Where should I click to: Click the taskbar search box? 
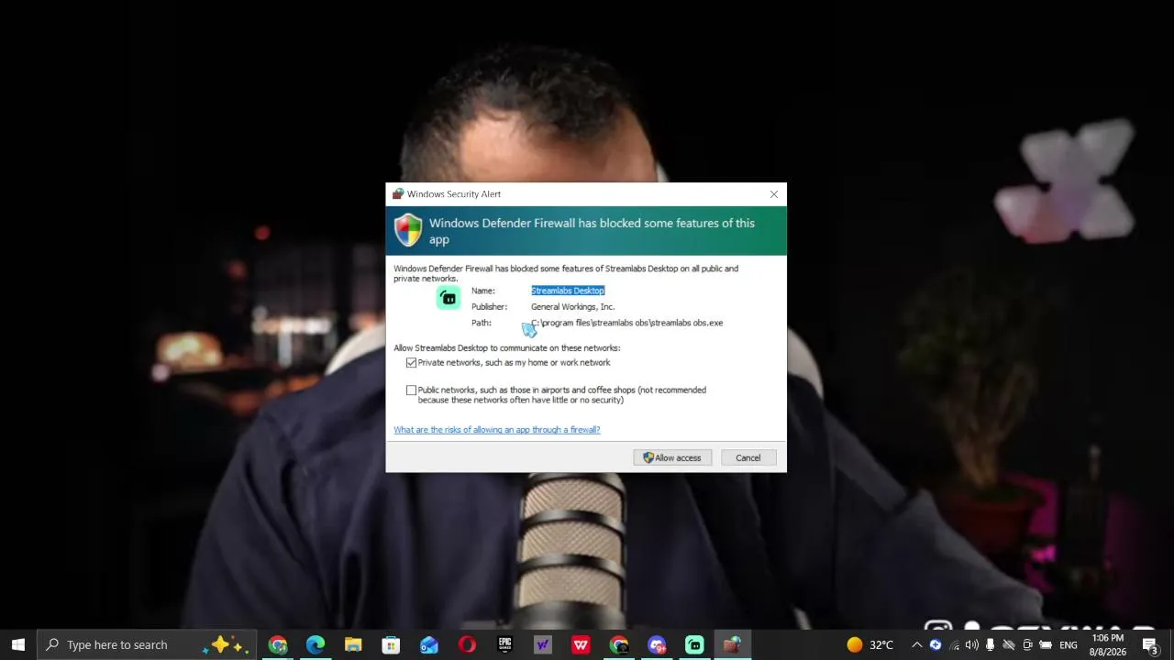[x=147, y=644]
